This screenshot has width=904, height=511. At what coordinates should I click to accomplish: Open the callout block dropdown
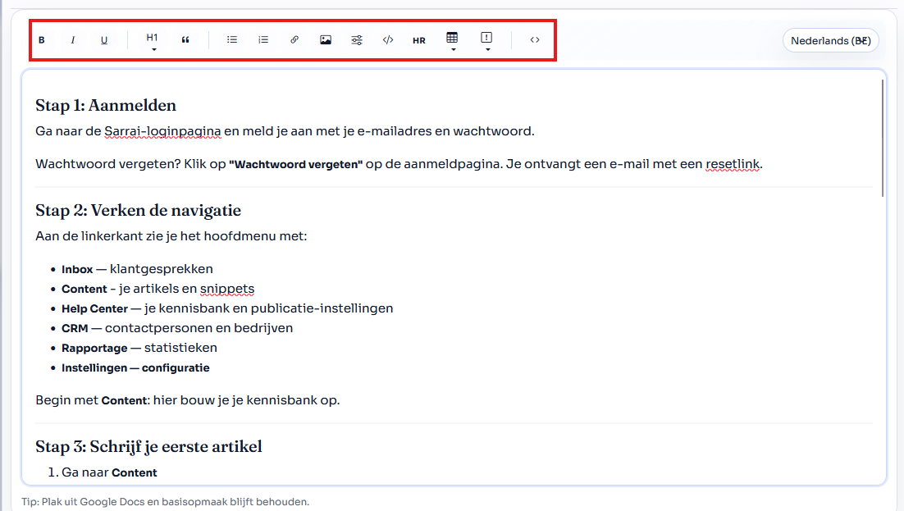[486, 39]
